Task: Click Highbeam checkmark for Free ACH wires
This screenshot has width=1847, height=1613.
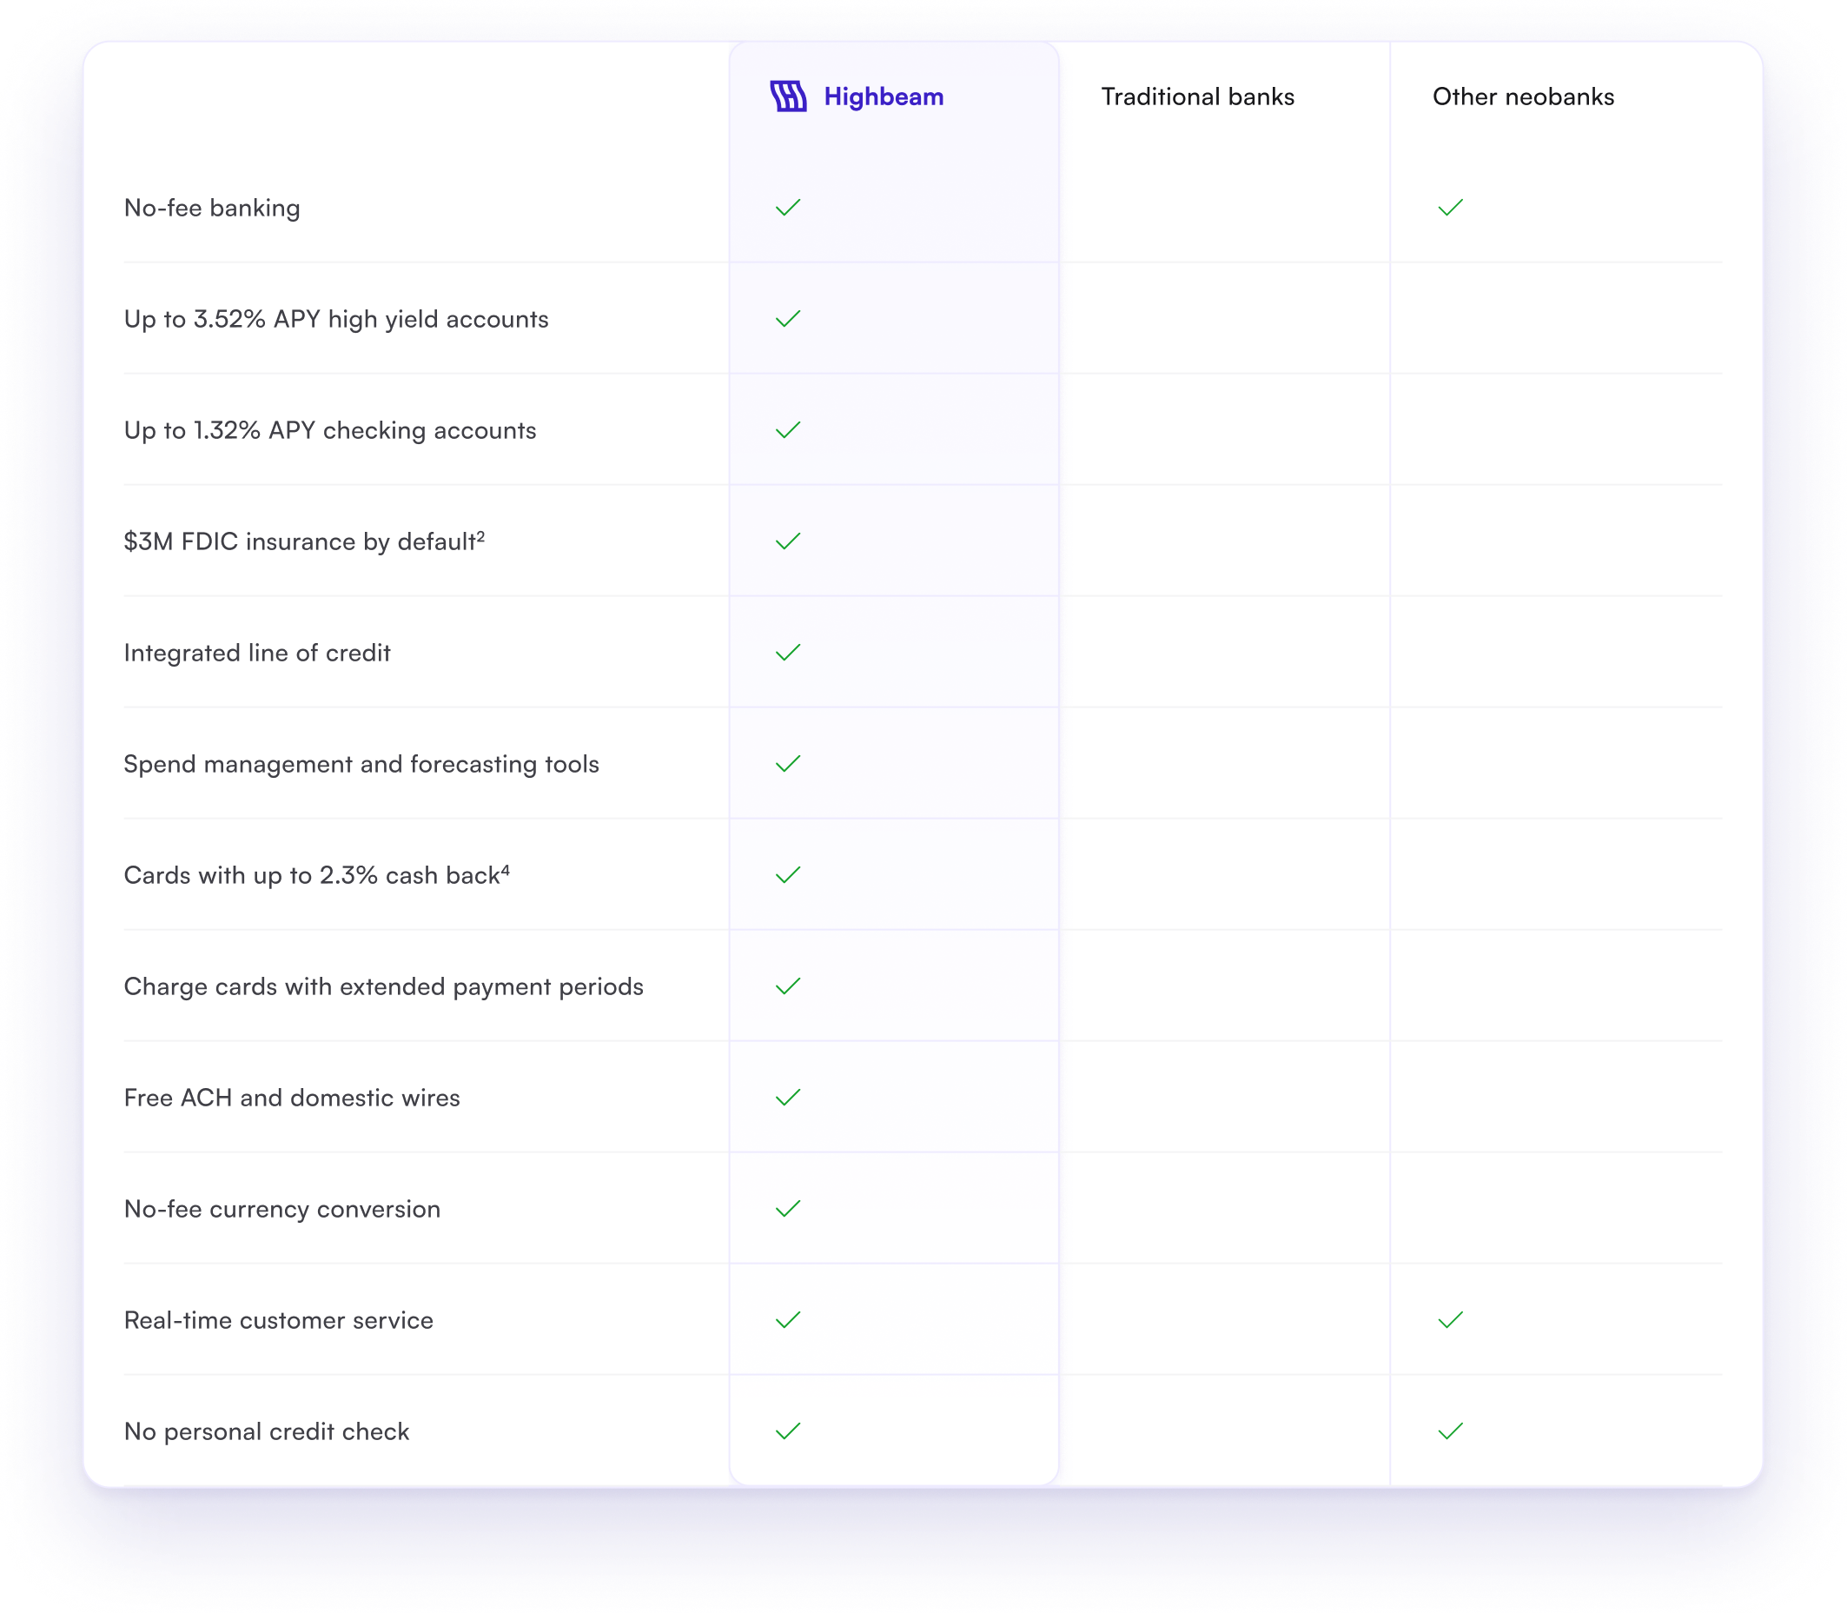Action: (x=788, y=1099)
